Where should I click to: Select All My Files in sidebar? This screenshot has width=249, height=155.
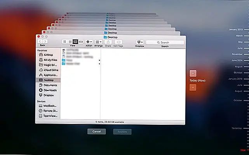pos(48,60)
